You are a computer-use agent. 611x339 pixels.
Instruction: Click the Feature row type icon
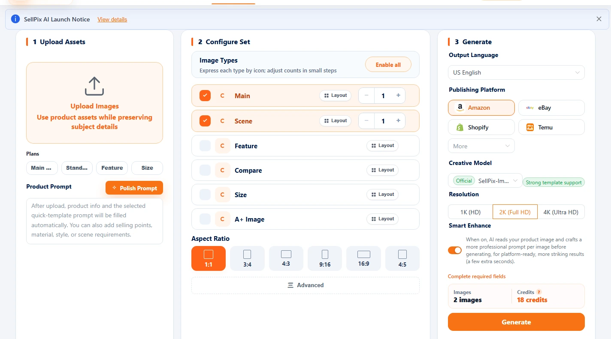coord(222,146)
